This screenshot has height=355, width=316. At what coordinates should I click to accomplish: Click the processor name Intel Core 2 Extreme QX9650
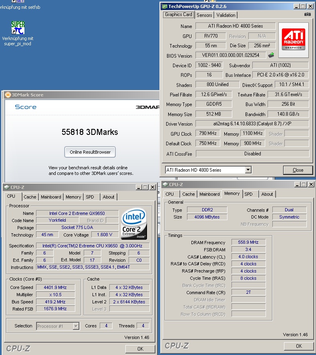tap(77, 213)
